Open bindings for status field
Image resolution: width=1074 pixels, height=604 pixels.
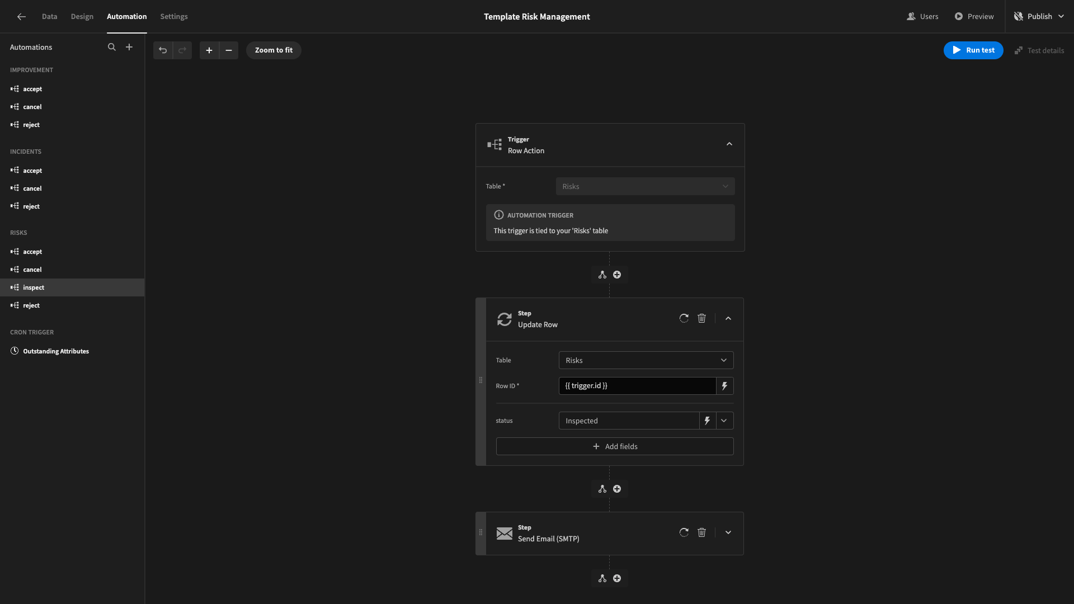click(708, 421)
